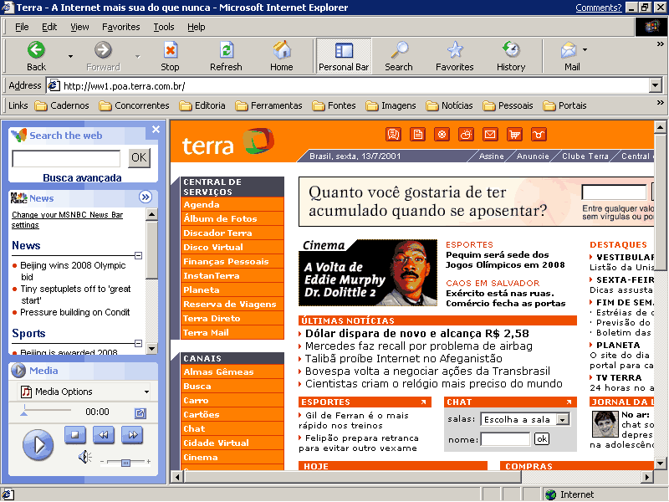The height and width of the screenshot is (502, 669).
Task: Click the chat bubbles icon in Terra header
Action: 393,134
